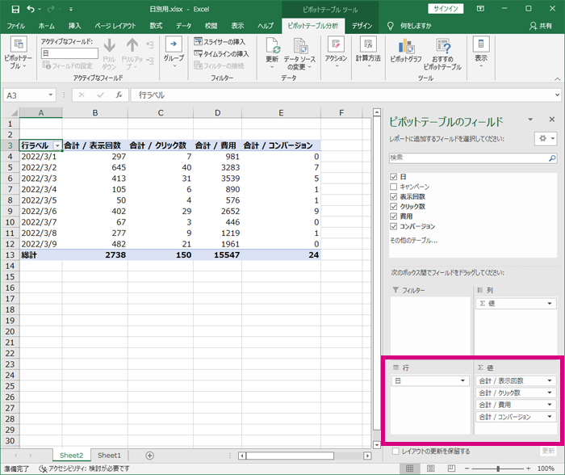Check the キャンペーン field checkbox

pyautogui.click(x=394, y=187)
